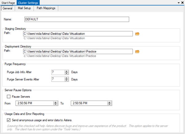Select the General tab

click(7, 8)
